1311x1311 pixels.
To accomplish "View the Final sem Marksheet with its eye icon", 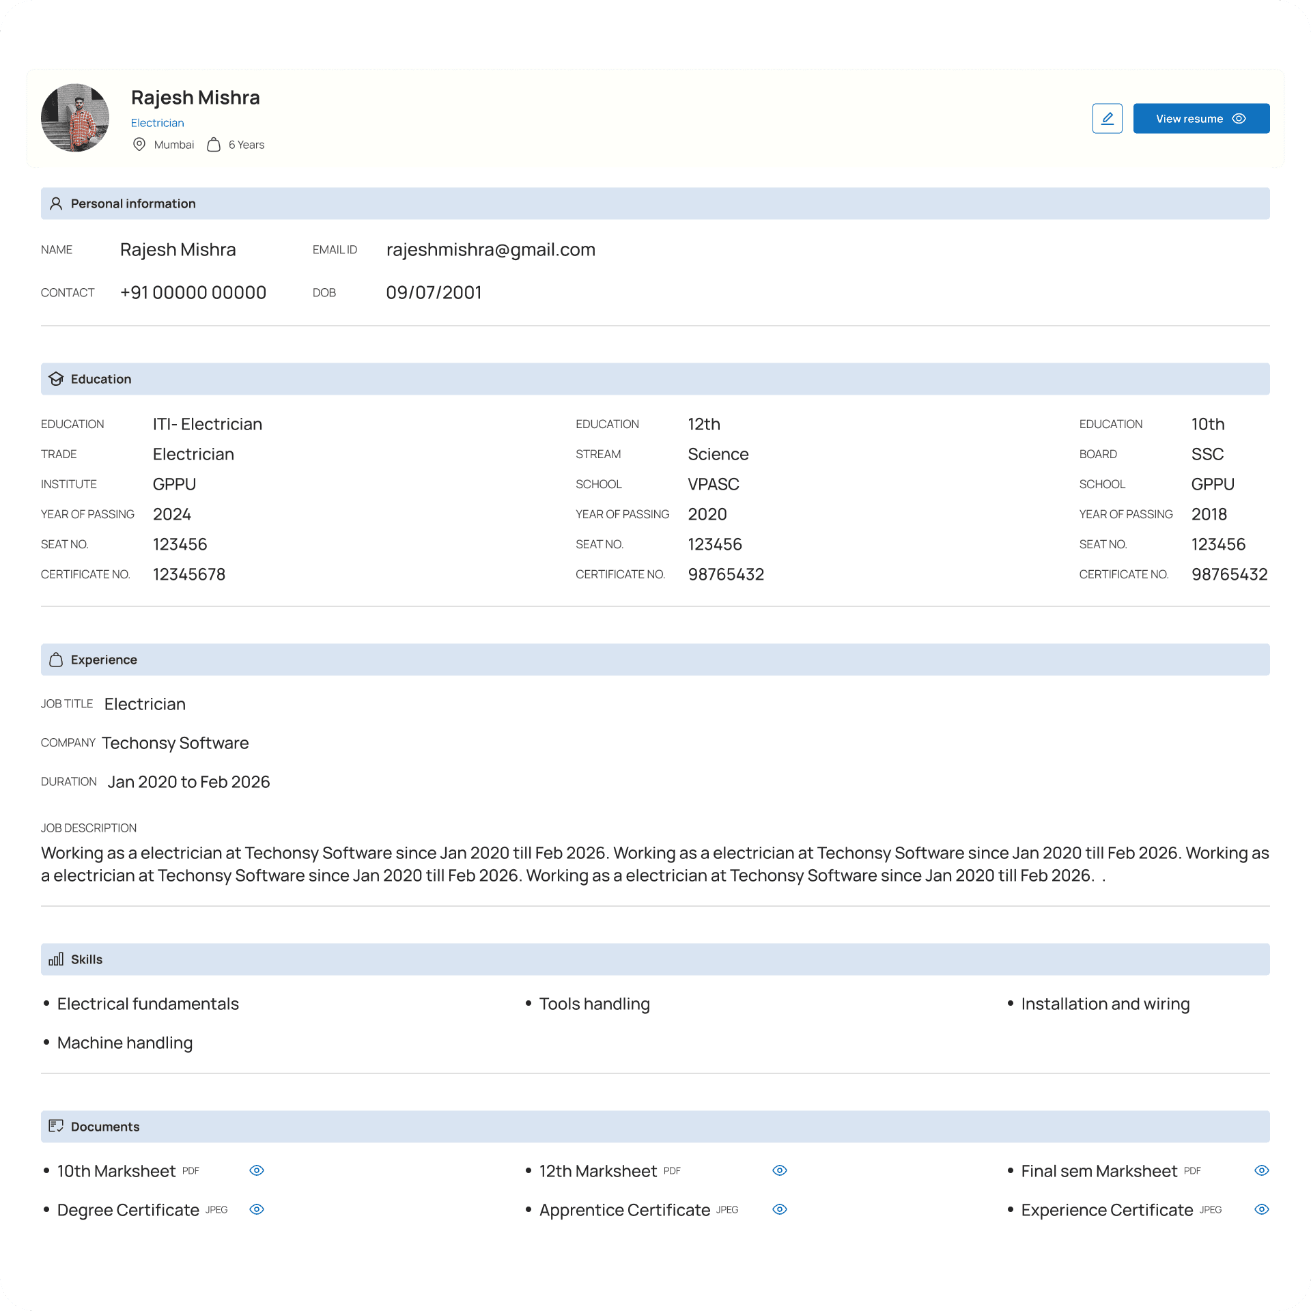I will 1262,1170.
